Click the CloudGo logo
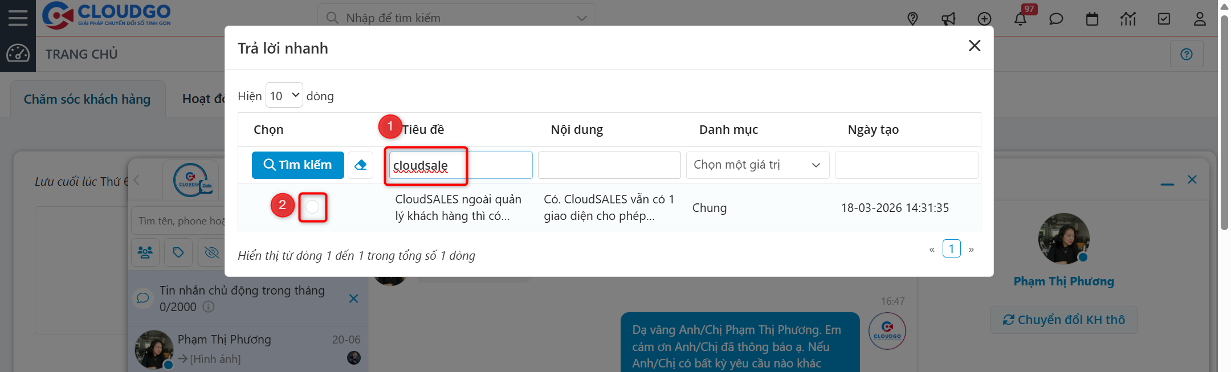This screenshot has width=1231, height=372. tap(107, 15)
